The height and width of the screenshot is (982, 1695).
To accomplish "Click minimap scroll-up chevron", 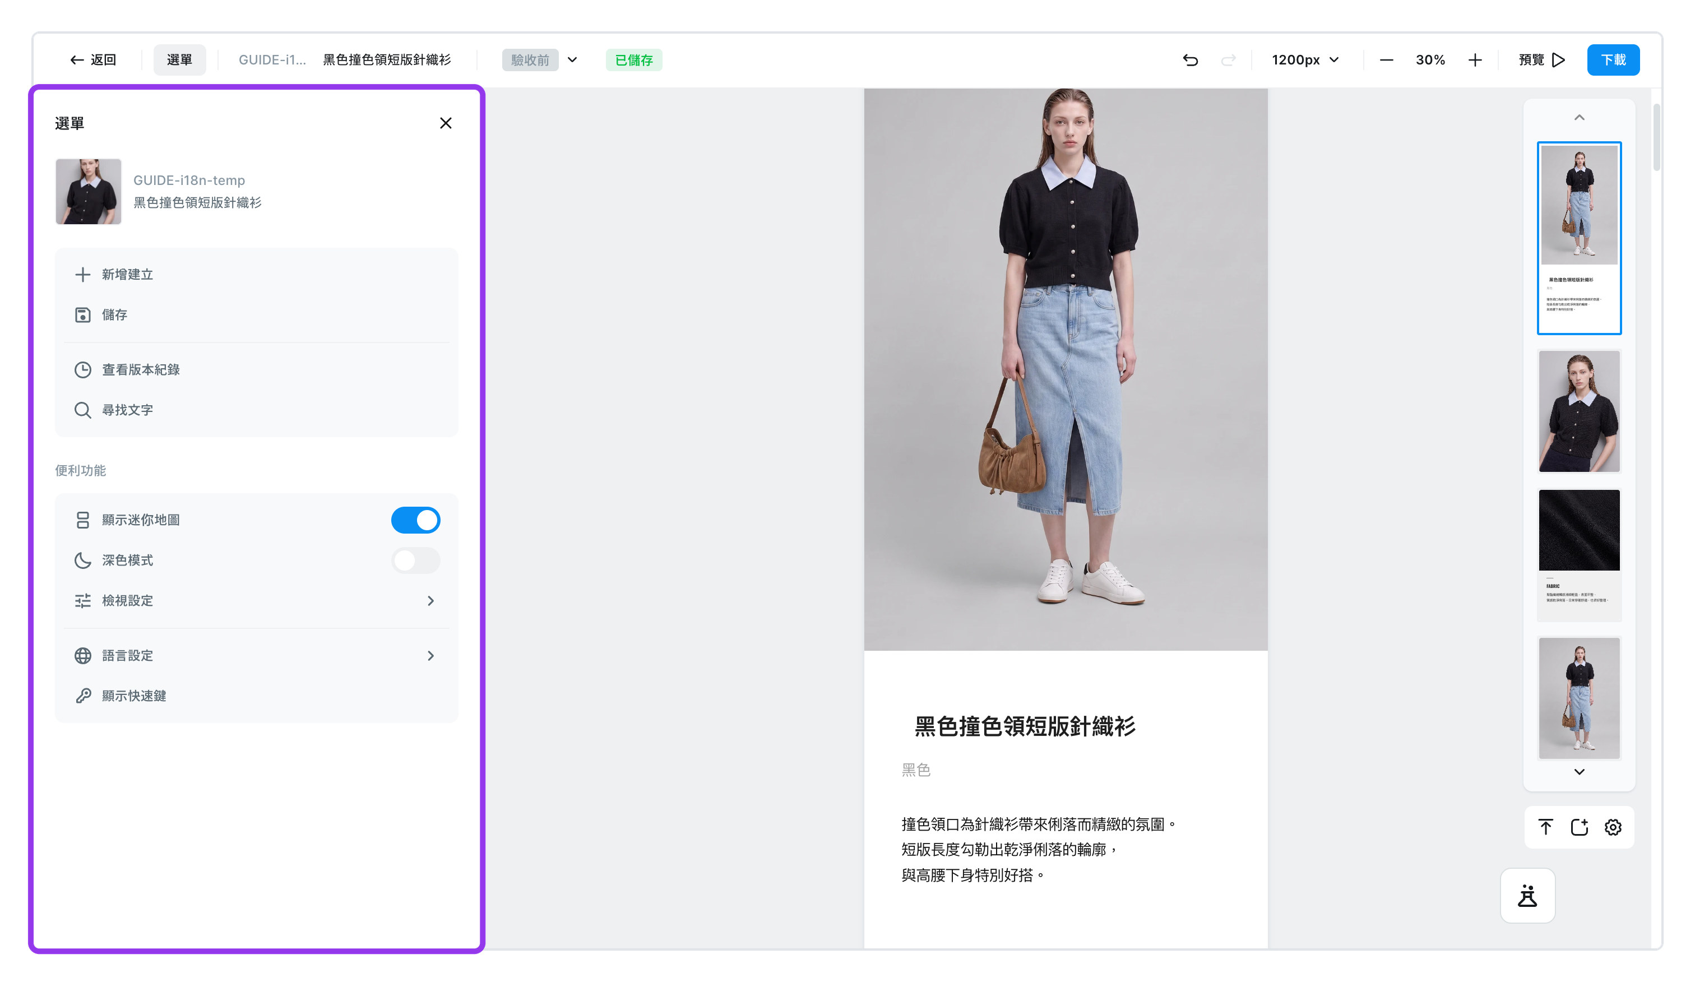I will tap(1580, 118).
